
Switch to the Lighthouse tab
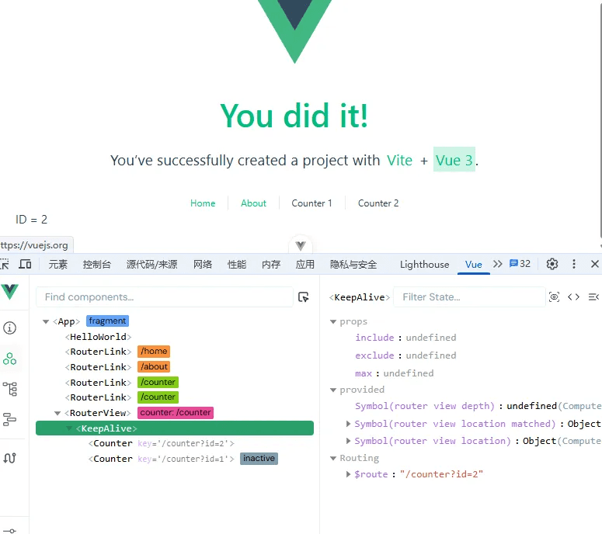[424, 264]
